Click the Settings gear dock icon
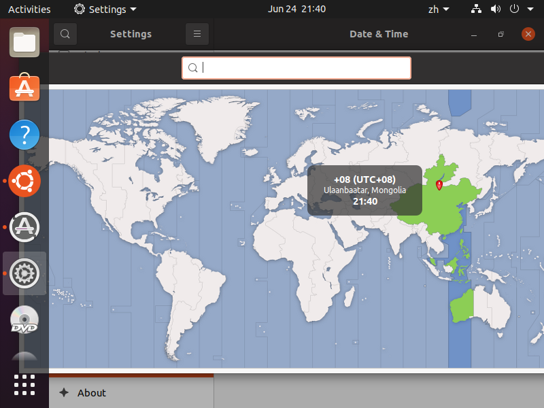This screenshot has height=408, width=544. tap(24, 273)
